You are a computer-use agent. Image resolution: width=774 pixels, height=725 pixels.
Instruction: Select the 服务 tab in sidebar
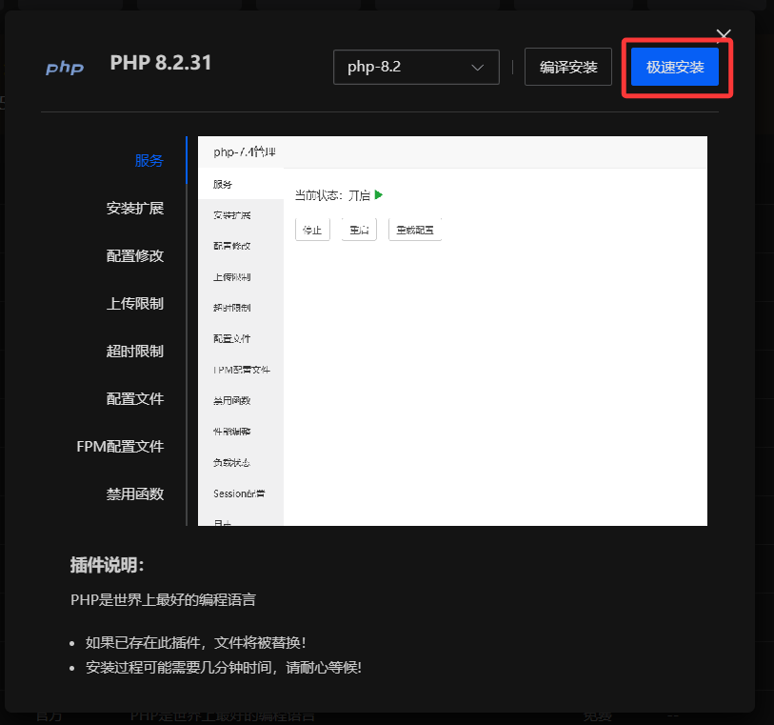(x=149, y=160)
